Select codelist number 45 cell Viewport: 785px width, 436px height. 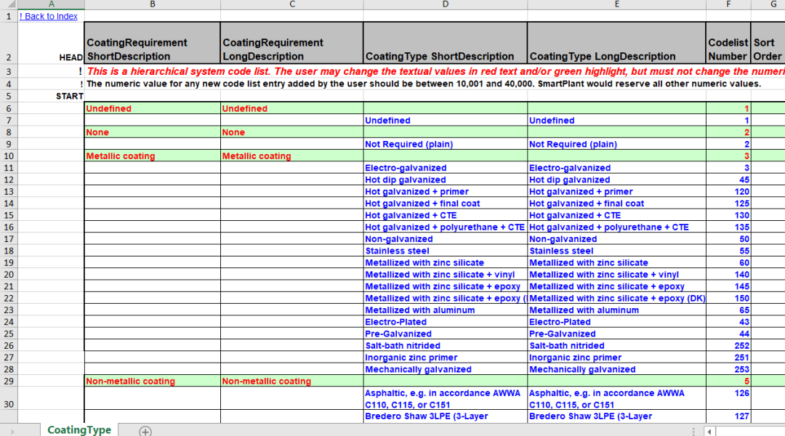728,179
